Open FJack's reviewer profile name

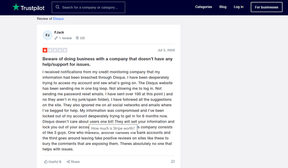[59, 32]
